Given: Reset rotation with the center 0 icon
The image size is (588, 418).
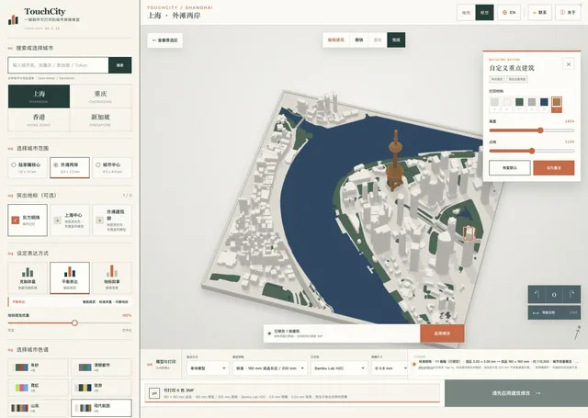Looking at the screenshot, I should click(554, 294).
